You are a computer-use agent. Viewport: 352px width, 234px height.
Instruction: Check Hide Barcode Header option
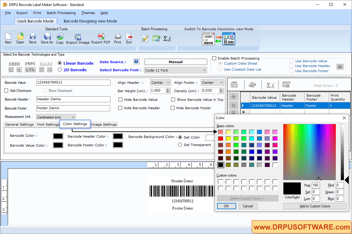click(x=120, y=108)
